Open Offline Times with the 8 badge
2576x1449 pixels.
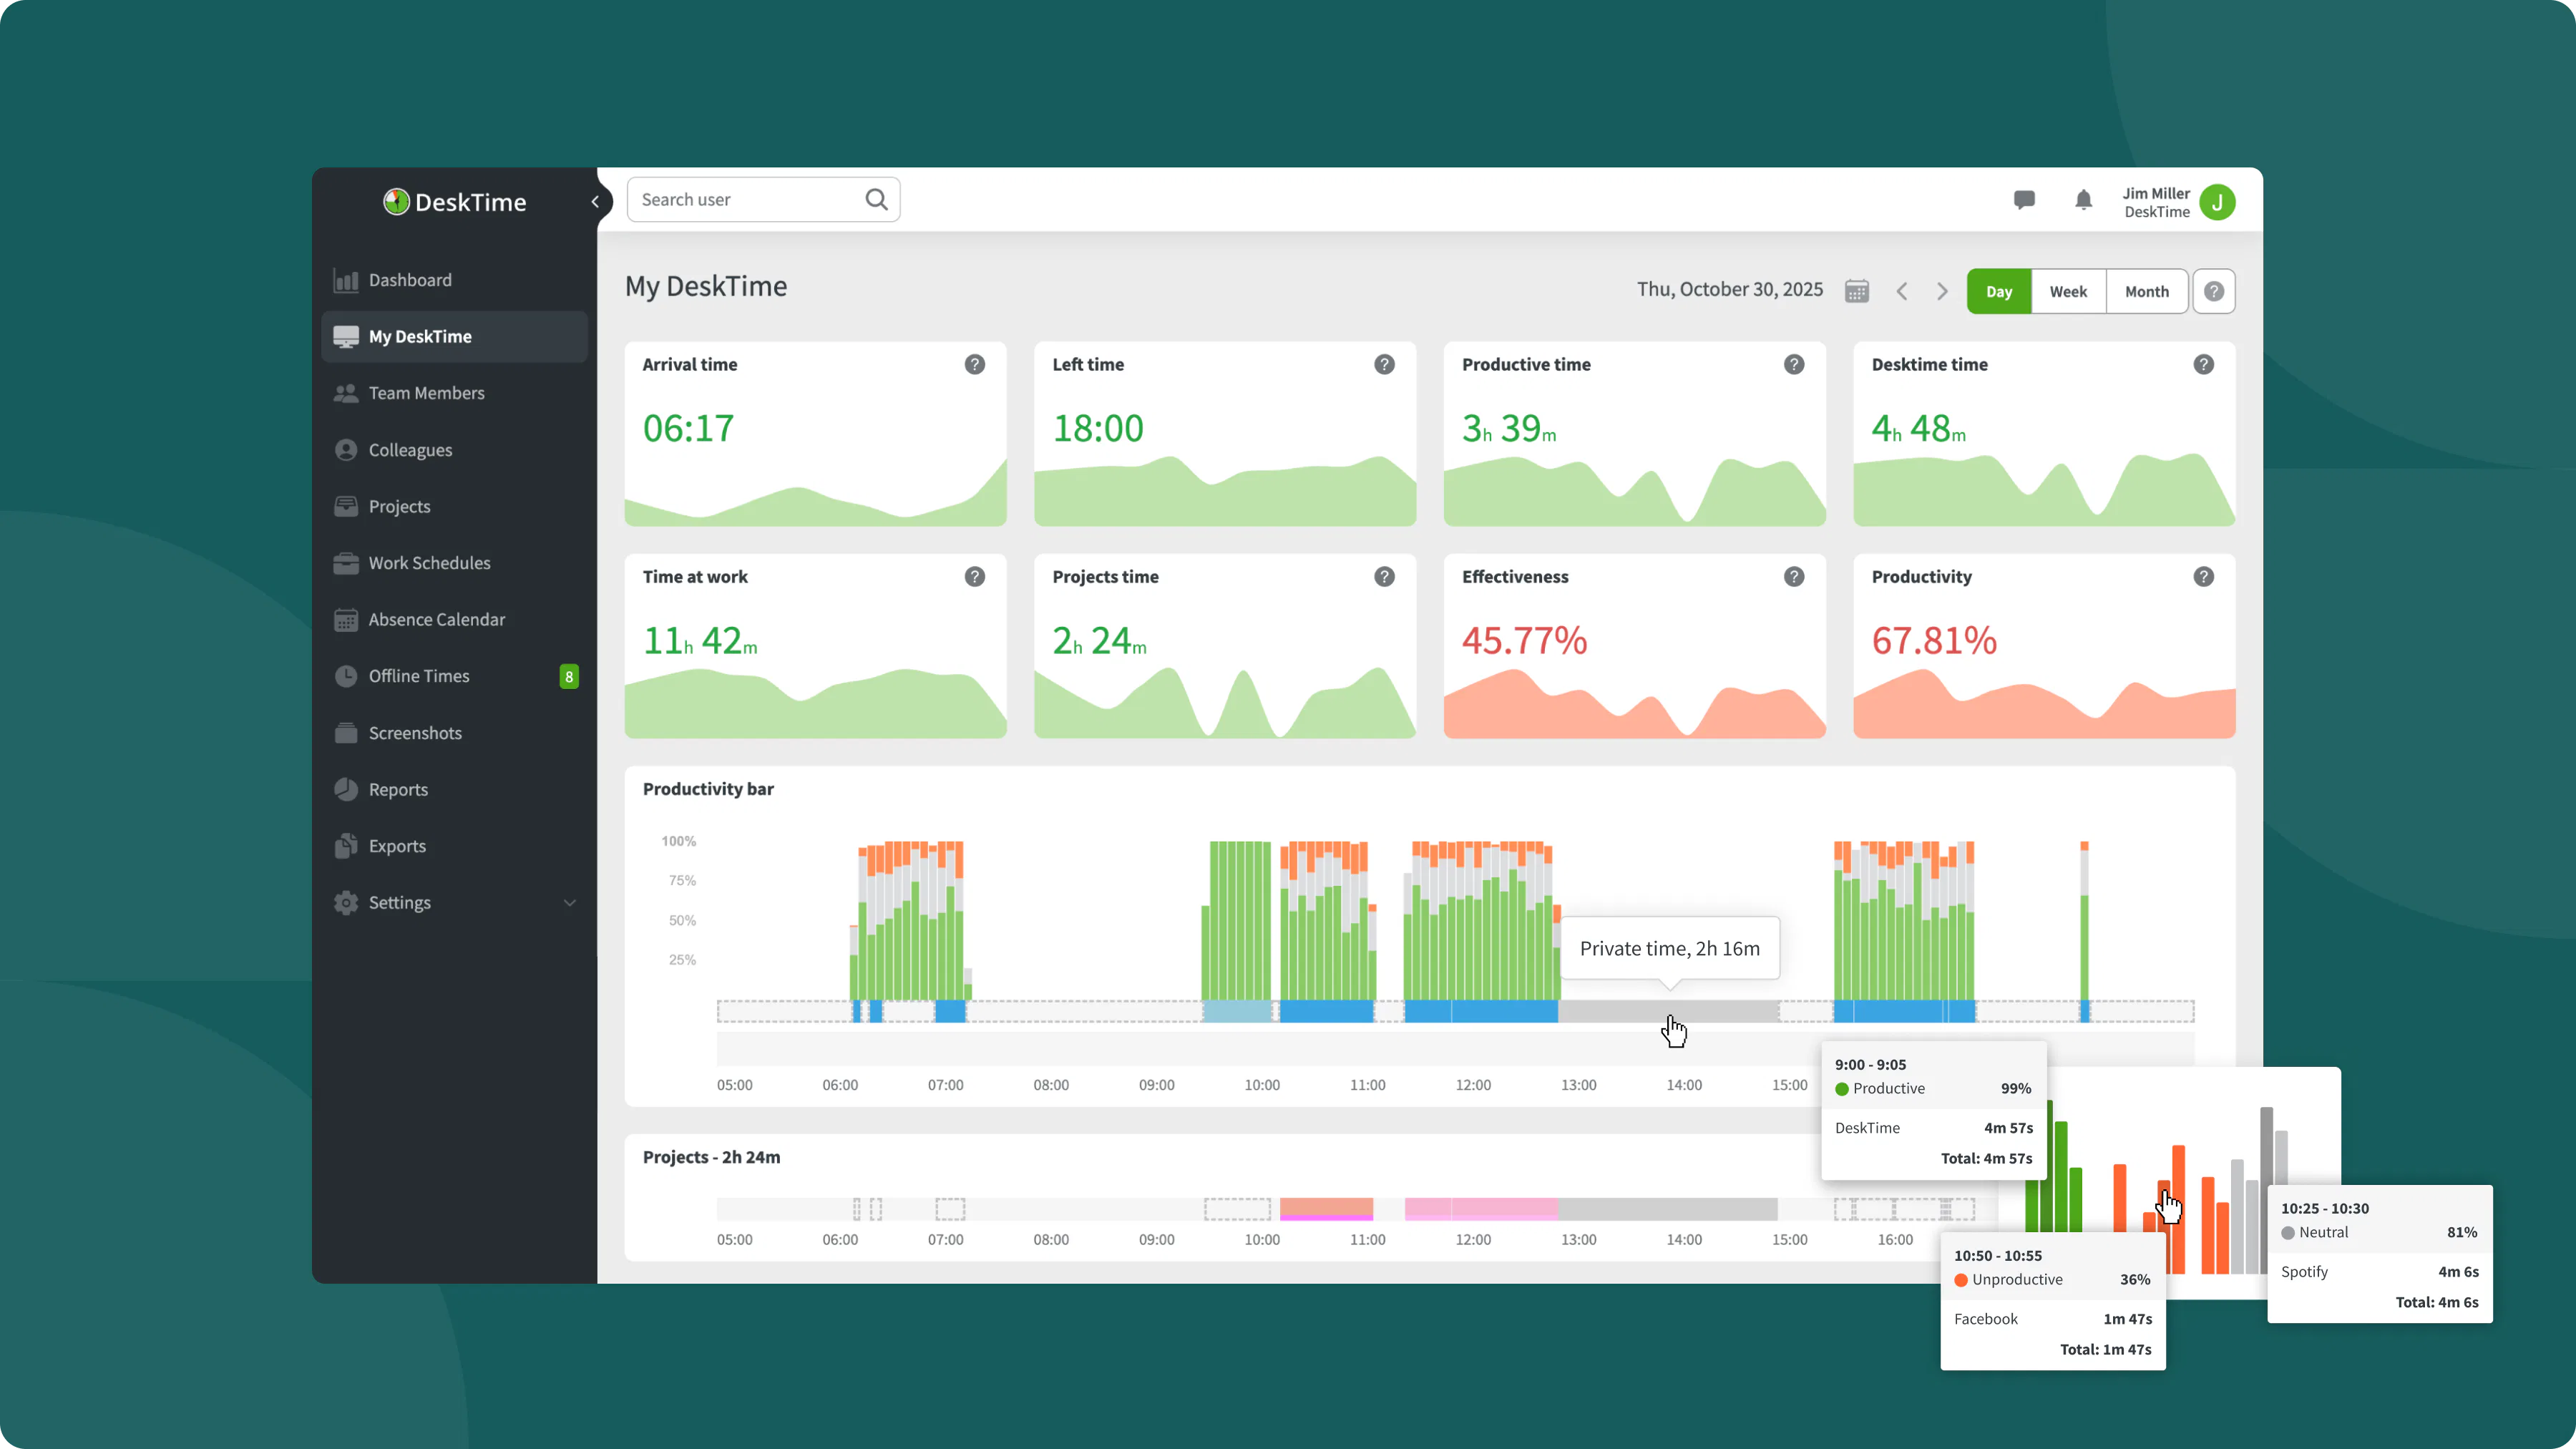click(419, 676)
